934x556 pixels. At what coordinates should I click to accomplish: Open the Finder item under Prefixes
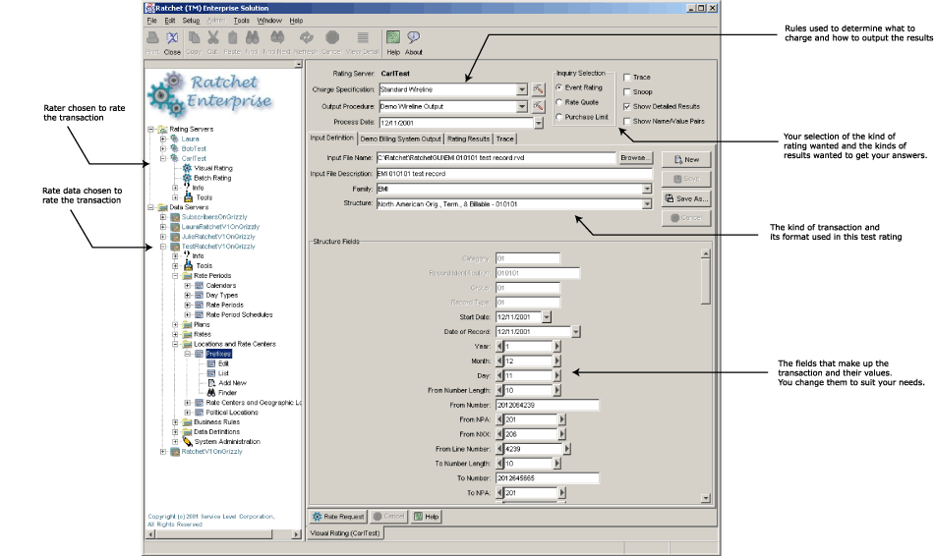click(x=227, y=393)
